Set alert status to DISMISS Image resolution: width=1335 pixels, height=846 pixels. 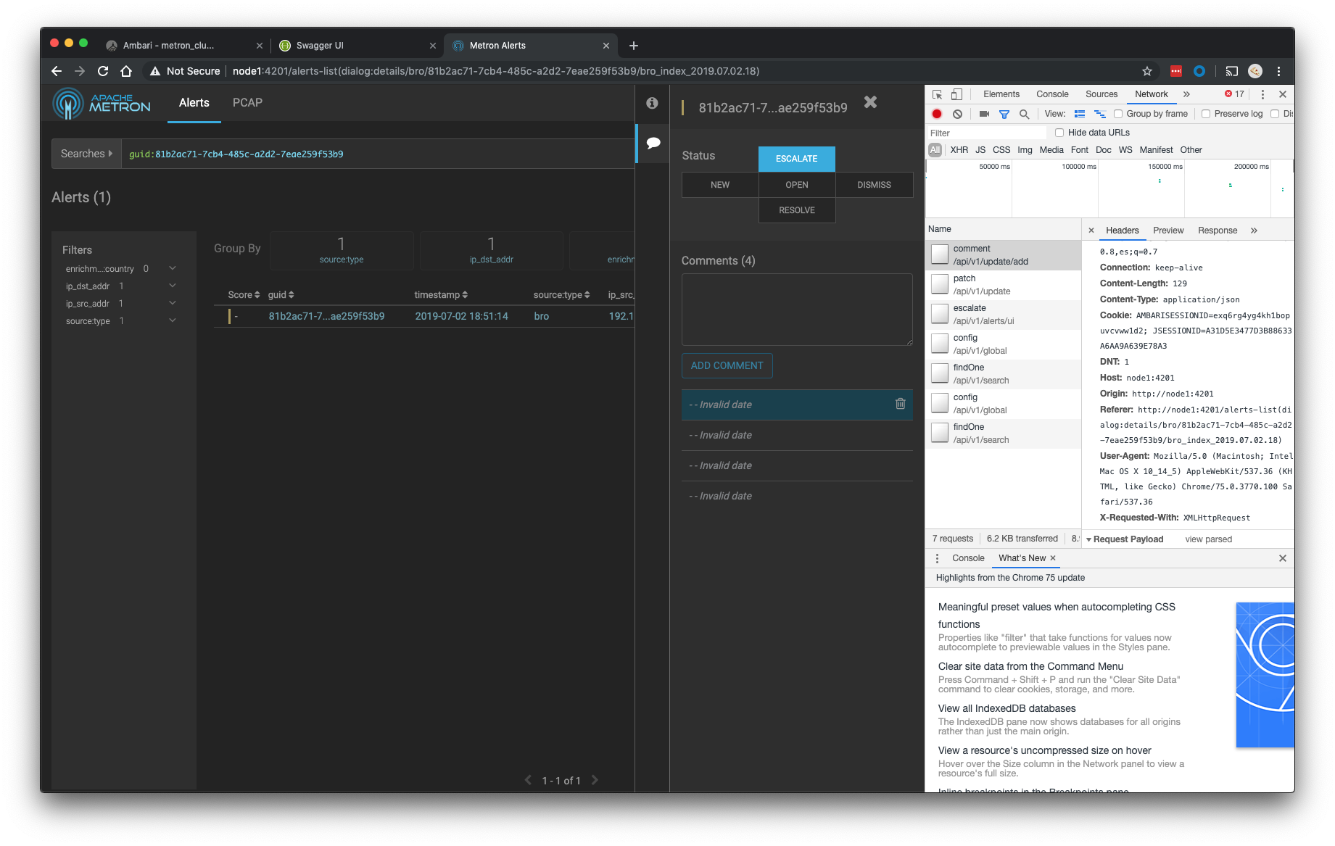pos(874,185)
